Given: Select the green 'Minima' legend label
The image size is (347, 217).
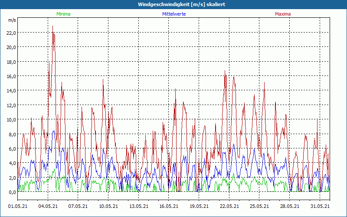Looking at the screenshot, I should click(63, 14).
